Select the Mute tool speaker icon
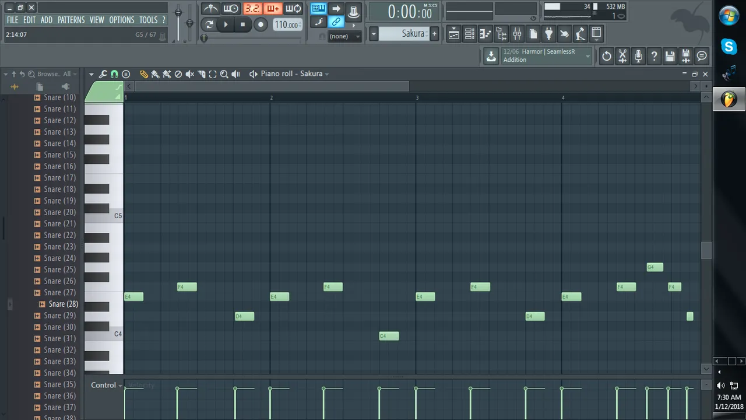The image size is (746, 420). click(x=189, y=74)
